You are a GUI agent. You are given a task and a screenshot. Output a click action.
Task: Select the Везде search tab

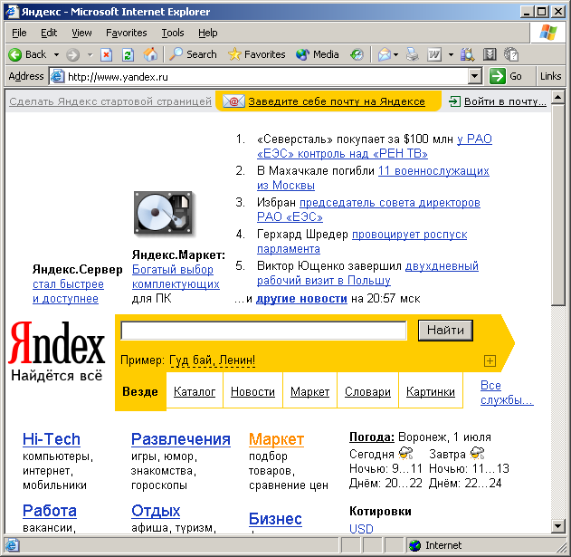point(140,391)
